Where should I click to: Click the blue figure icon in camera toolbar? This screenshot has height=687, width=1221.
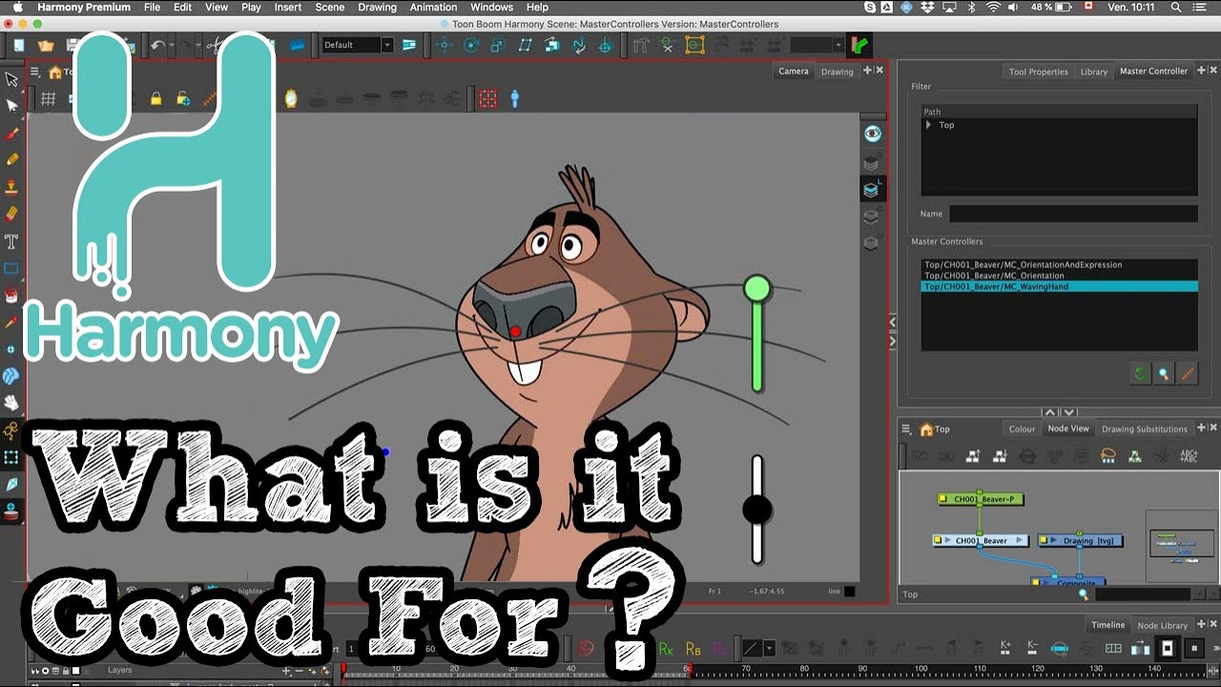(515, 98)
